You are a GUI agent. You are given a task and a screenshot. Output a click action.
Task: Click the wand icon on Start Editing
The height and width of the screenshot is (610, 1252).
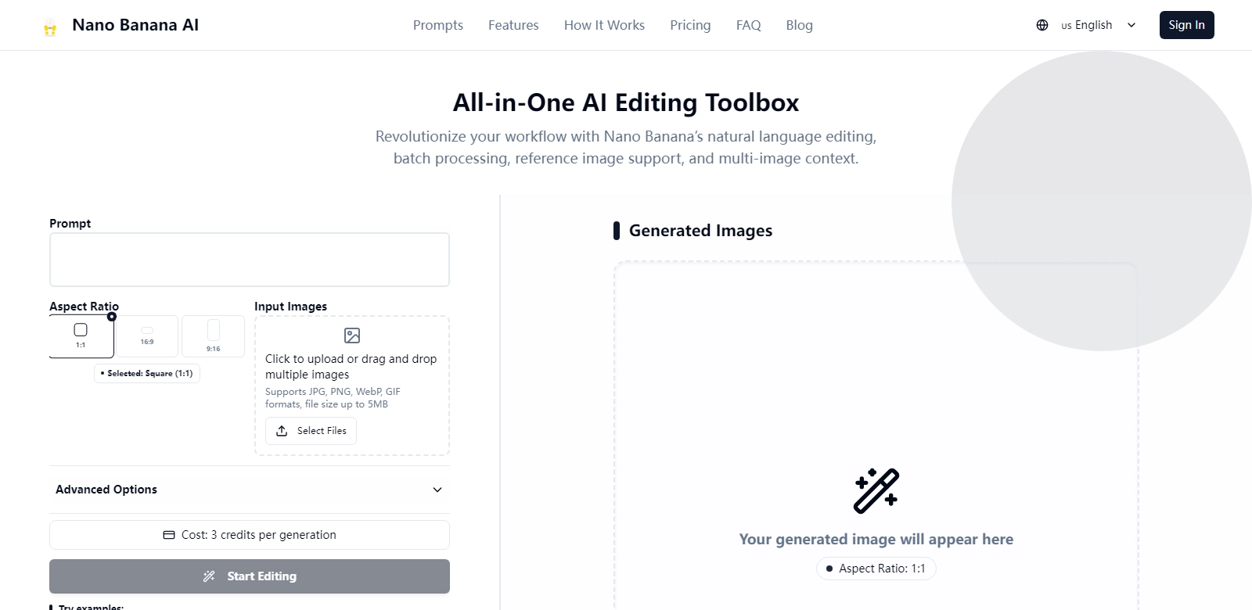pyautogui.click(x=209, y=576)
